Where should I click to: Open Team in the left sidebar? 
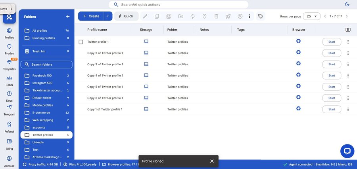tap(10, 81)
